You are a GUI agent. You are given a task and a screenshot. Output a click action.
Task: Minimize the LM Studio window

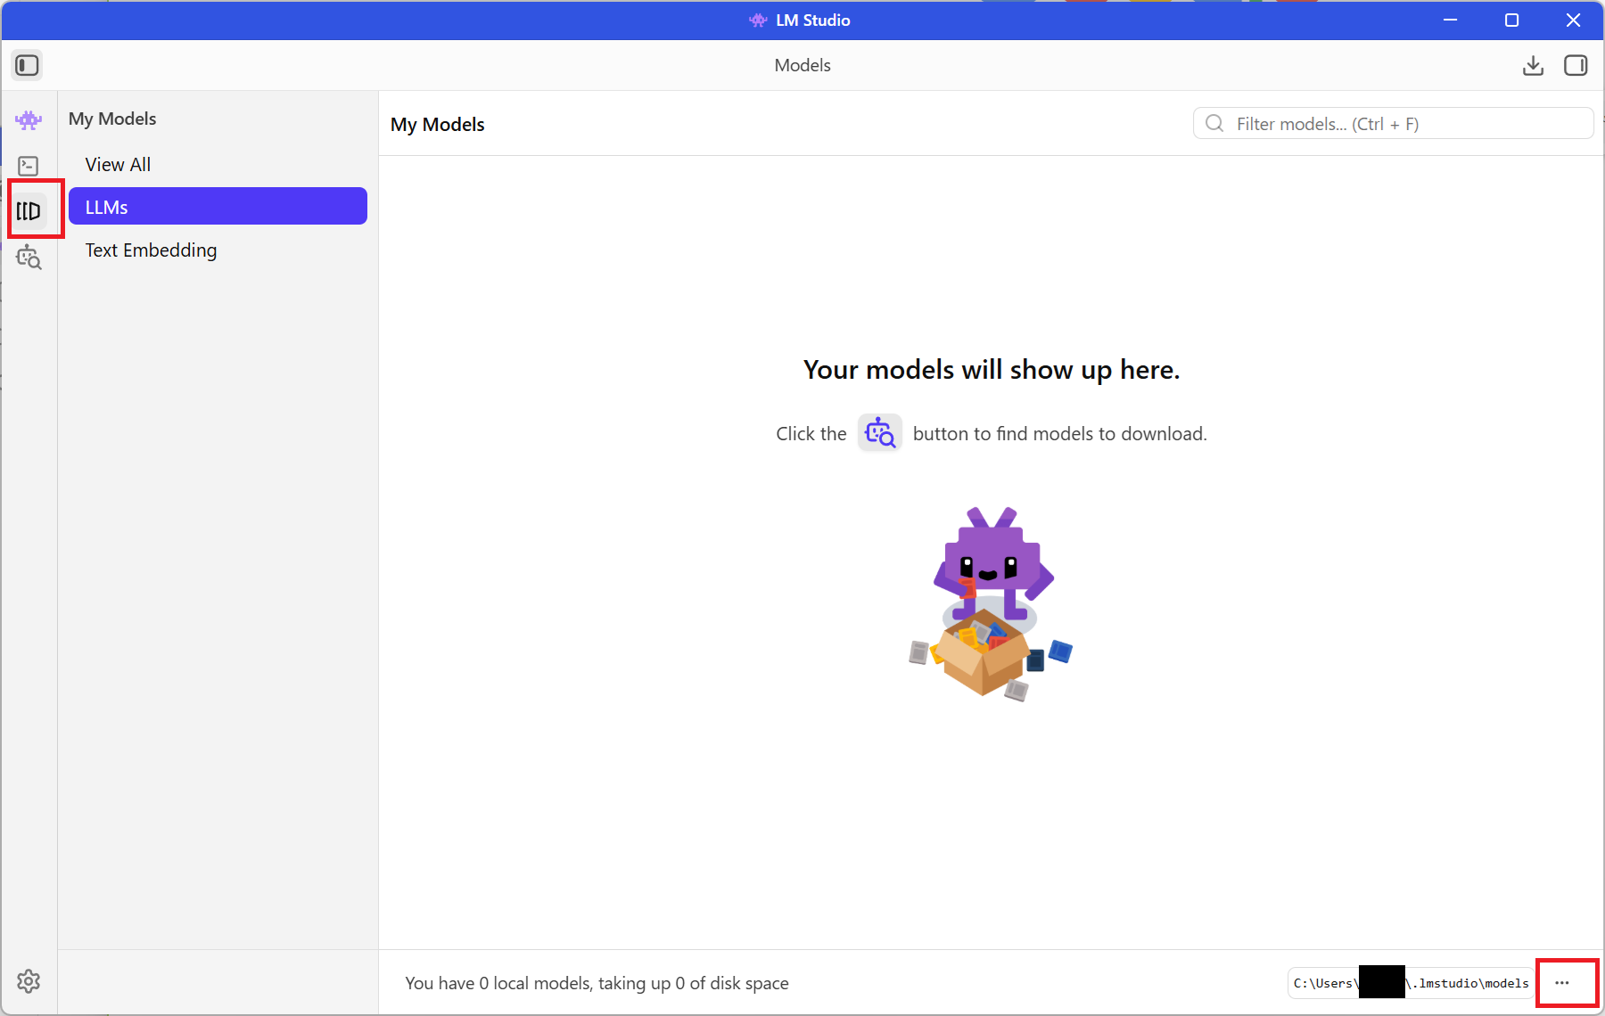tap(1451, 20)
